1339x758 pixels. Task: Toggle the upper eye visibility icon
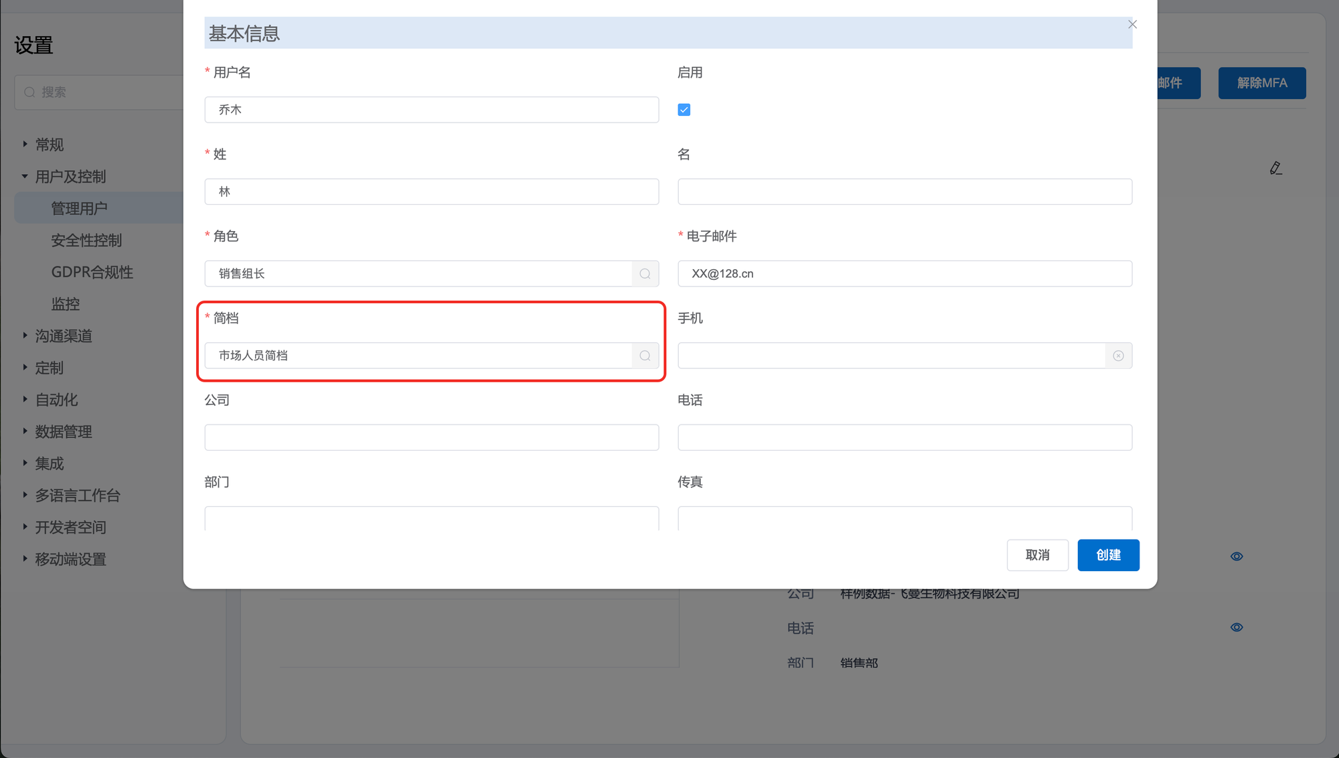click(x=1237, y=556)
